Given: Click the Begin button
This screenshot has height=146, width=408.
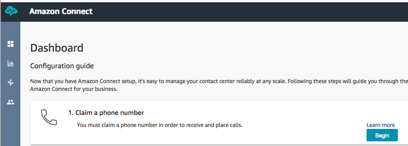Looking at the screenshot, I should tap(382, 135).
